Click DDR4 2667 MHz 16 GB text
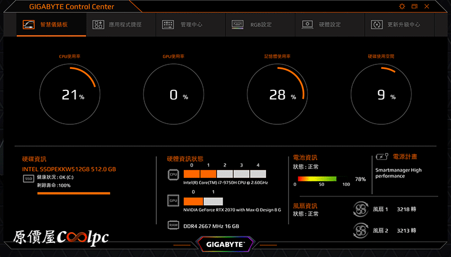This screenshot has width=451, height=257. (211, 226)
